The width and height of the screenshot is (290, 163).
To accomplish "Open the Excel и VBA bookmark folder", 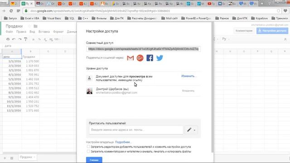I will 30,18.
